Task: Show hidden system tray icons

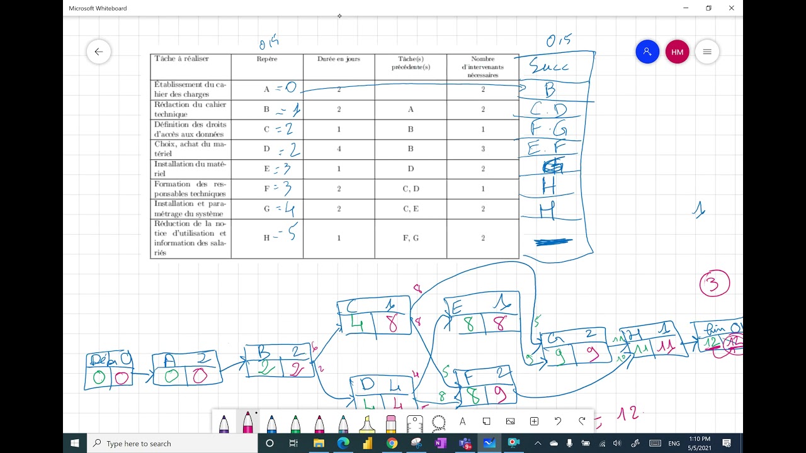Action: click(x=538, y=443)
